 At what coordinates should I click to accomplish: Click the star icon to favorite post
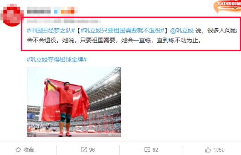18,150
